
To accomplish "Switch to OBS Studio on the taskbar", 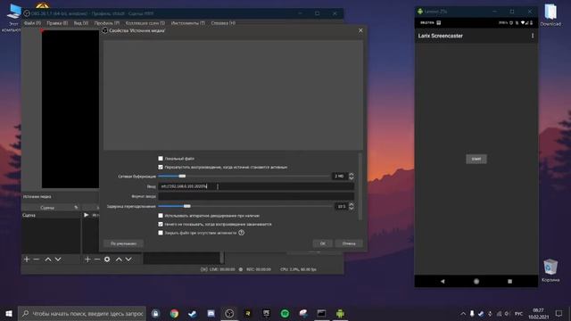I will (x=229, y=313).
